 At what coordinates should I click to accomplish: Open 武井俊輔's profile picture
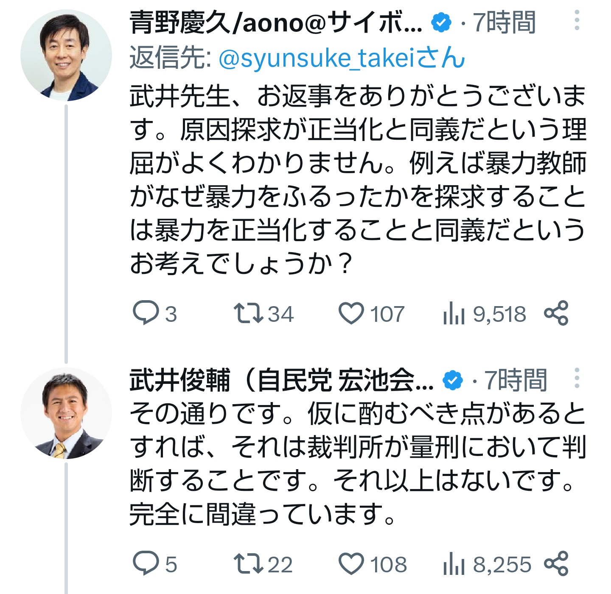(66, 413)
